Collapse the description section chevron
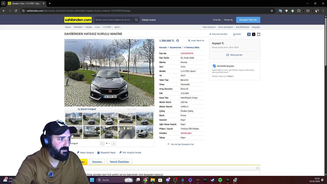327x184 pixels. [258, 168]
